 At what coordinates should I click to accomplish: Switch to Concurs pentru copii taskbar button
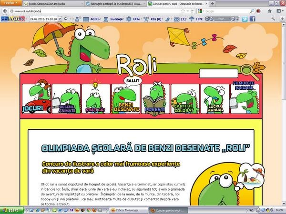point(168,211)
